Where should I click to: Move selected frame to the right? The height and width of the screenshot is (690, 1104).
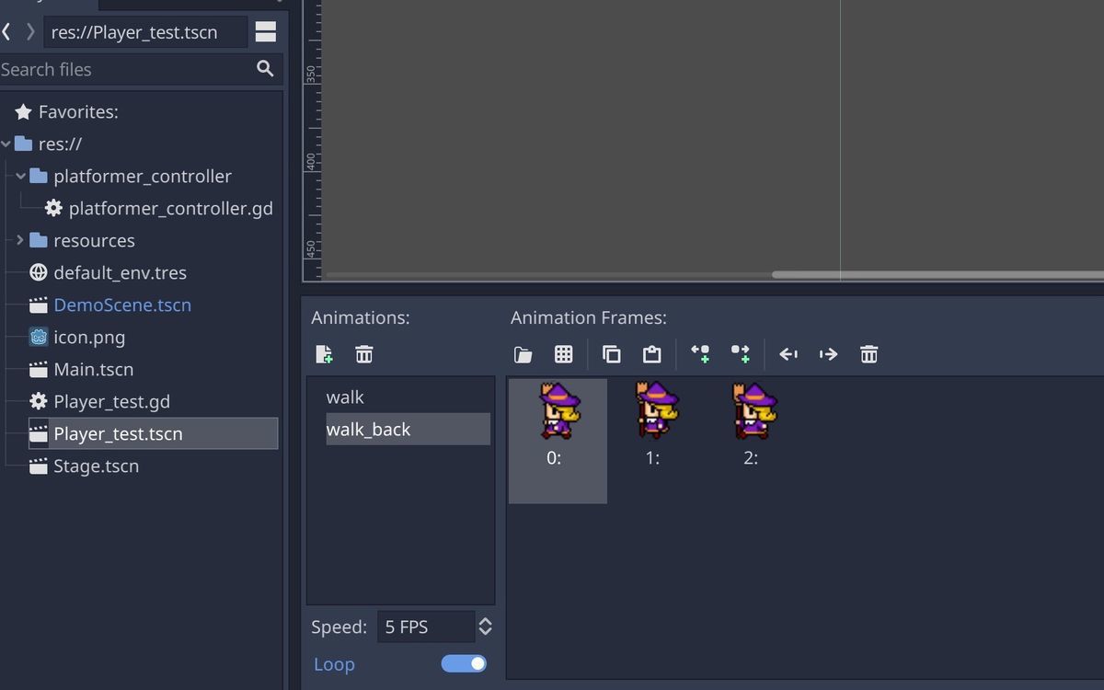(x=829, y=354)
